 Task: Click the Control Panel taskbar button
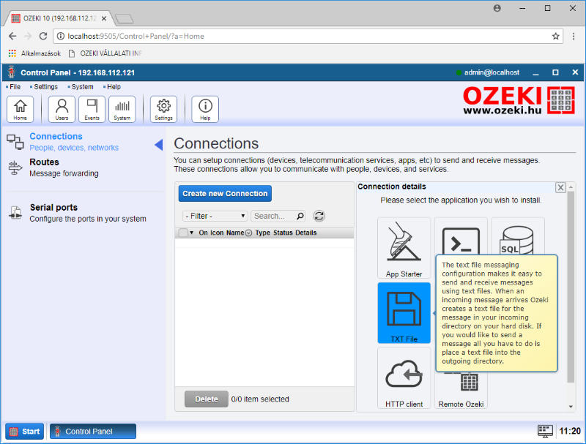coord(93,432)
